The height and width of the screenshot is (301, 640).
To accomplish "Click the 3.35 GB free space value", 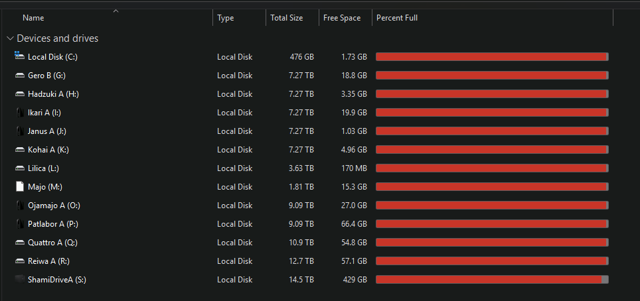I will 354,93.
